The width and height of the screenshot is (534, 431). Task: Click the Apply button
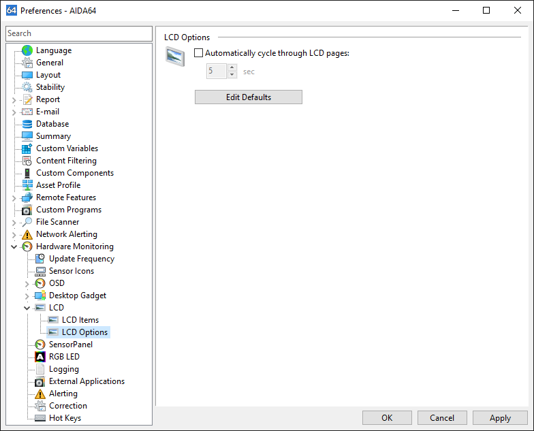click(500, 418)
